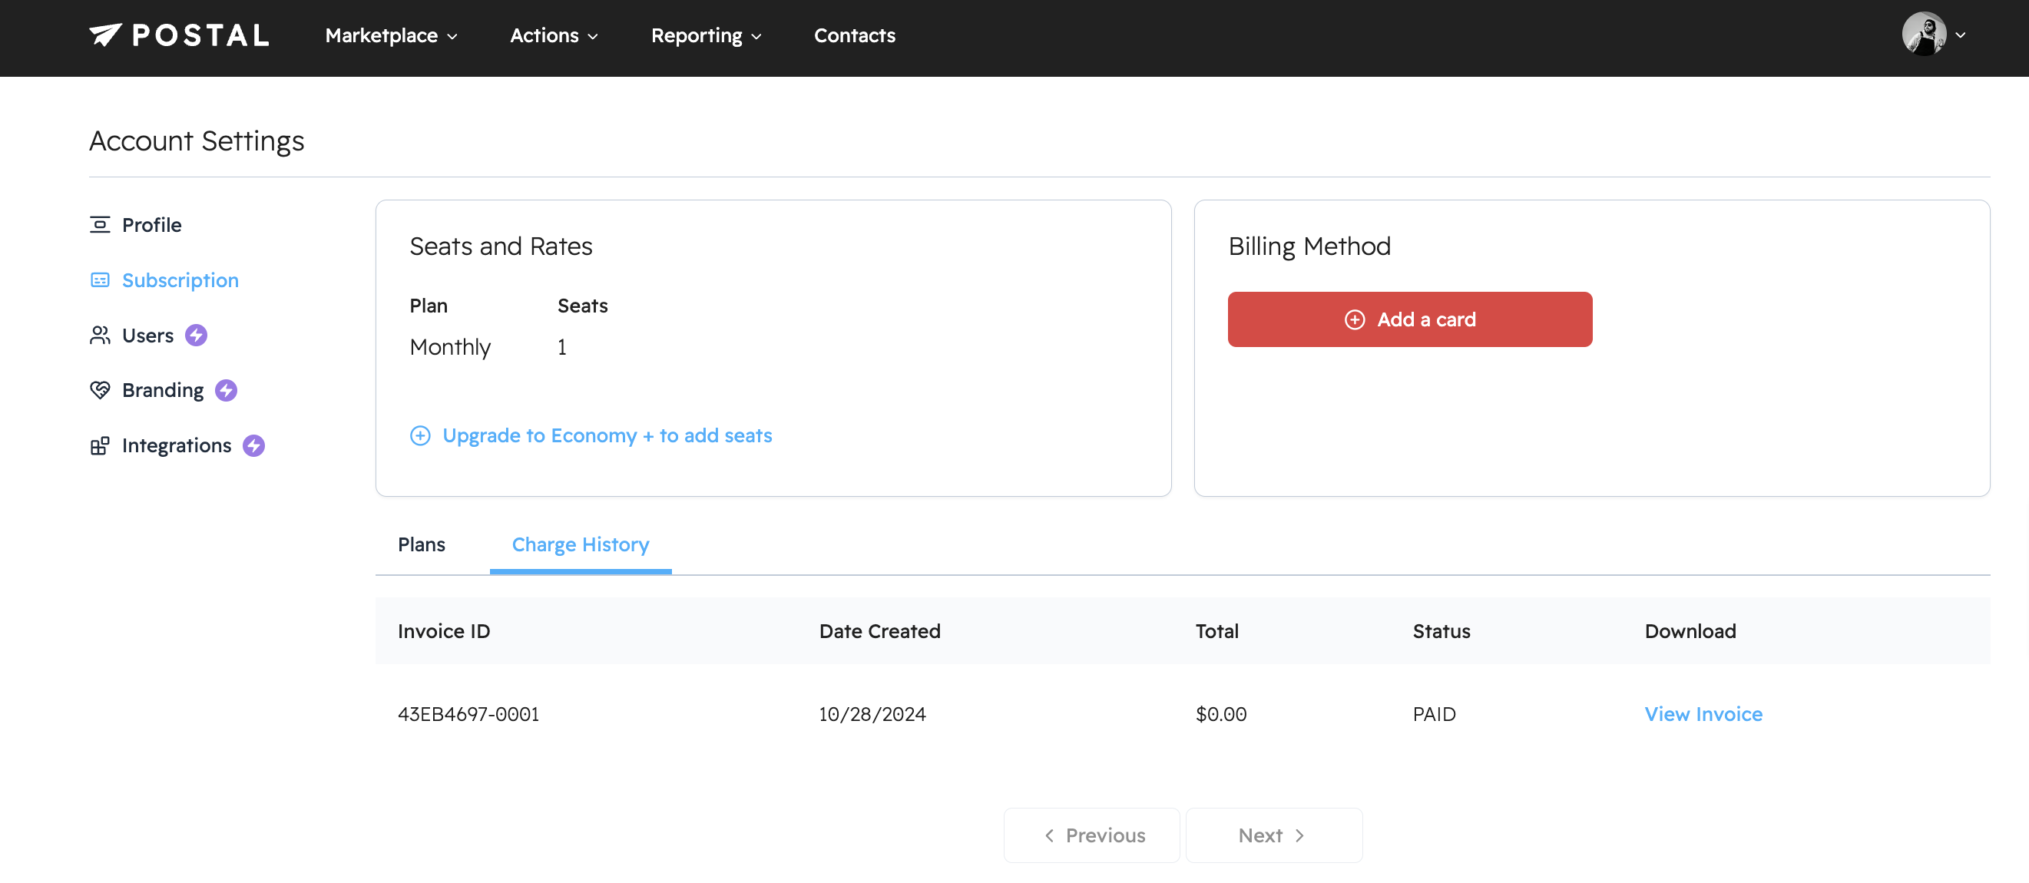The width and height of the screenshot is (2029, 883).
Task: Click the Subscription card icon in sidebar
Action: tap(100, 280)
